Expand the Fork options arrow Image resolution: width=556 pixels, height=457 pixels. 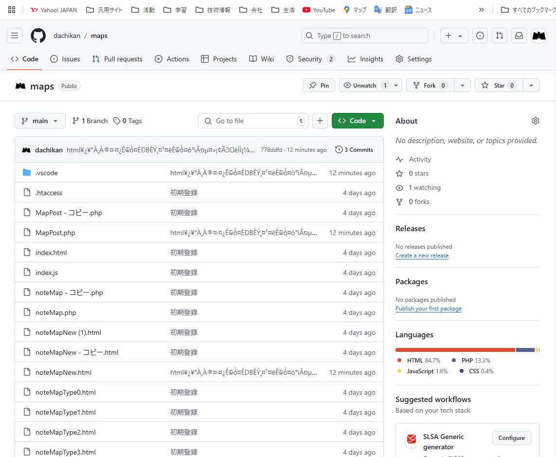tap(462, 85)
